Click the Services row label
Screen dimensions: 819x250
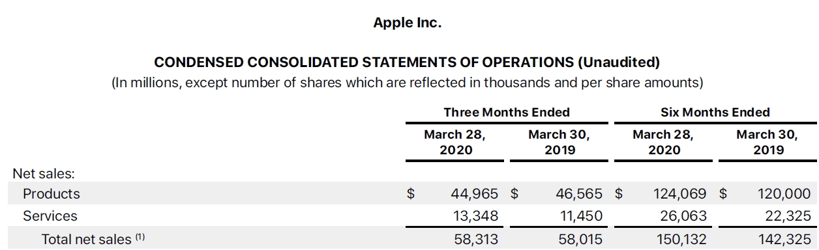click(50, 215)
